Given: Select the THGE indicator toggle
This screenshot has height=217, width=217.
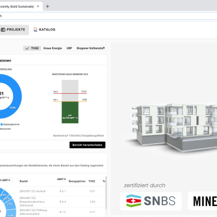Looking at the screenshot, I should (x=32, y=48).
